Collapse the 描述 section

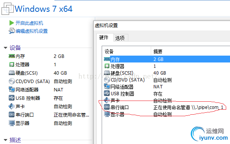[6, 140]
